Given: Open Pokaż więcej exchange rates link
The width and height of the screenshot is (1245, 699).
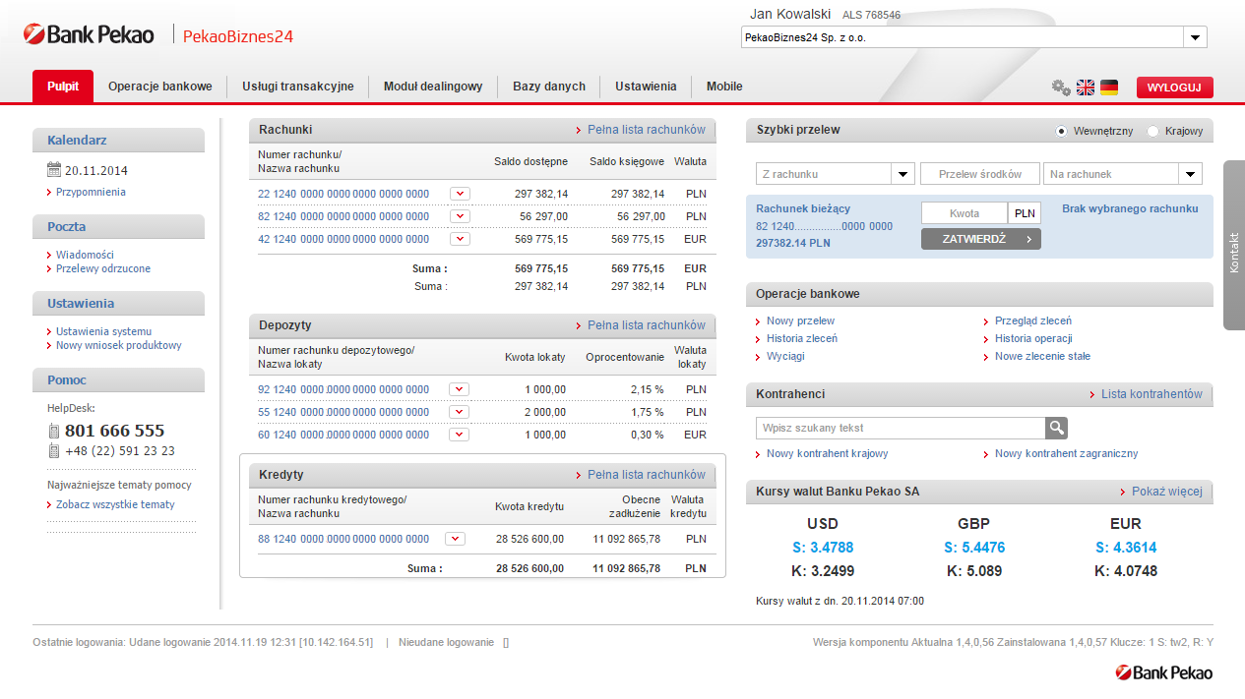Looking at the screenshot, I should point(1167,492).
